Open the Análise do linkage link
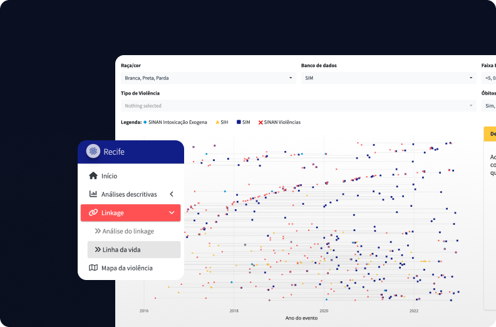This screenshot has width=496, height=327. click(128, 231)
